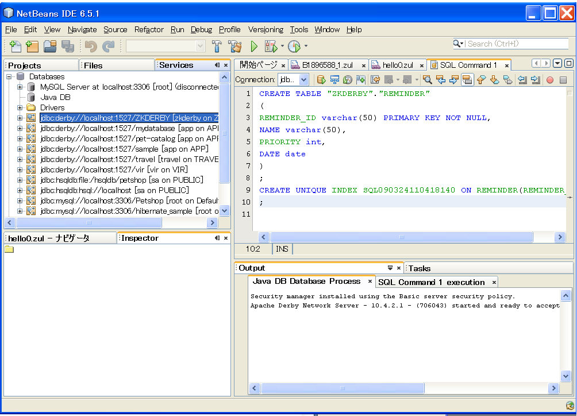Click the Run SQL icon in editor toolbar

(x=321, y=79)
